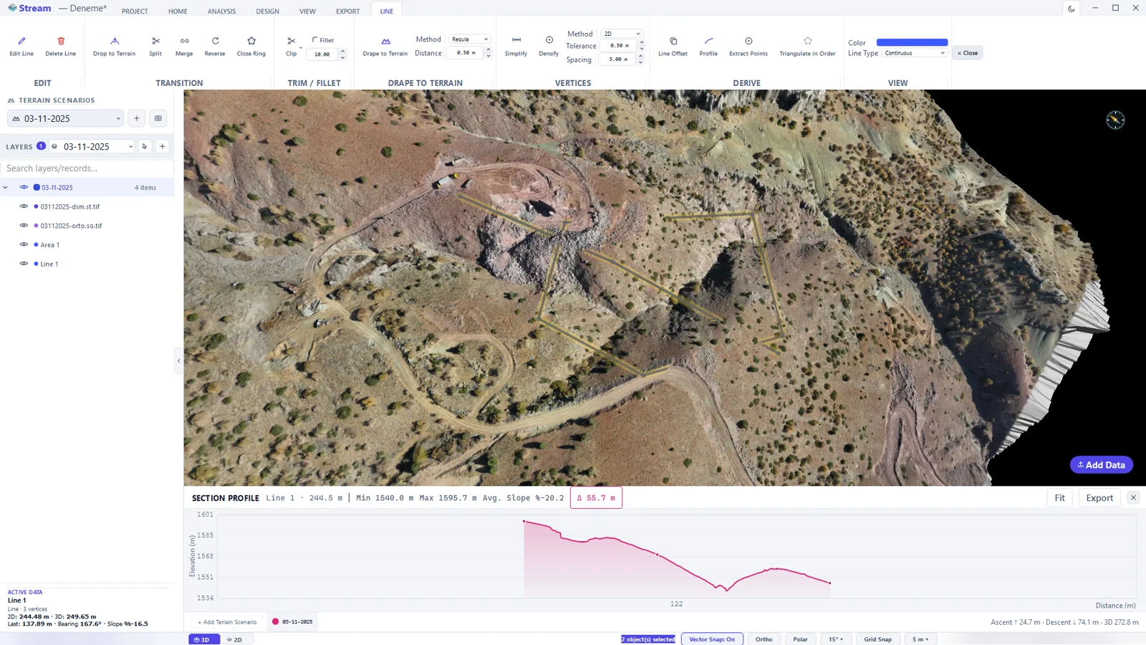Image resolution: width=1146 pixels, height=645 pixels.
Task: Click Extract Points tool
Action: (748, 46)
